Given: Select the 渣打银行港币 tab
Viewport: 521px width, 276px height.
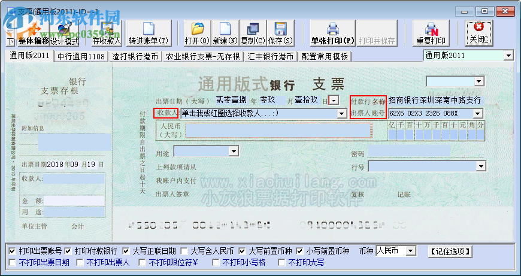Looking at the screenshot, I should pos(135,56).
